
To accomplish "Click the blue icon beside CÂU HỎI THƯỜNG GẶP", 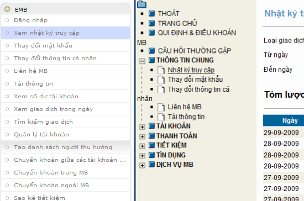I will tap(151, 51).
